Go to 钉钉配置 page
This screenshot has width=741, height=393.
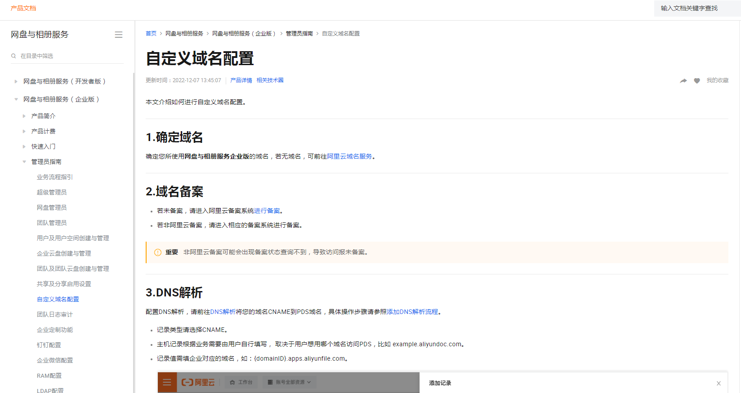coord(49,345)
